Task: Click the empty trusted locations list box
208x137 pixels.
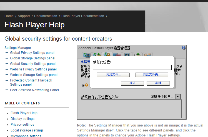Action: click(131, 109)
